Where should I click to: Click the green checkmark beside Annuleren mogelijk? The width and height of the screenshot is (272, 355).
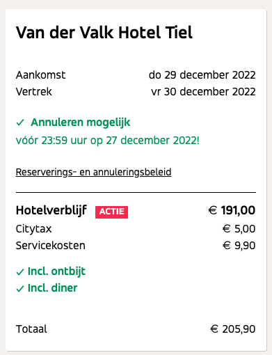point(20,123)
